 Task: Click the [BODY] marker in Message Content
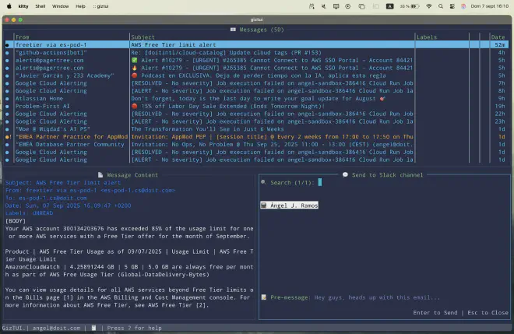[x=16, y=221]
